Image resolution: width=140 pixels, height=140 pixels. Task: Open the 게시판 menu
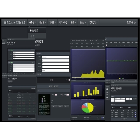(x=52, y=22)
